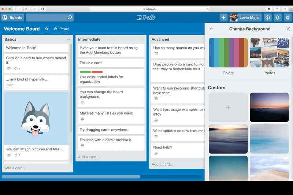Image resolution: width=293 pixels, height=195 pixels.
Task: Click attachment icon on pictures card
Action: pyautogui.click(x=16, y=155)
